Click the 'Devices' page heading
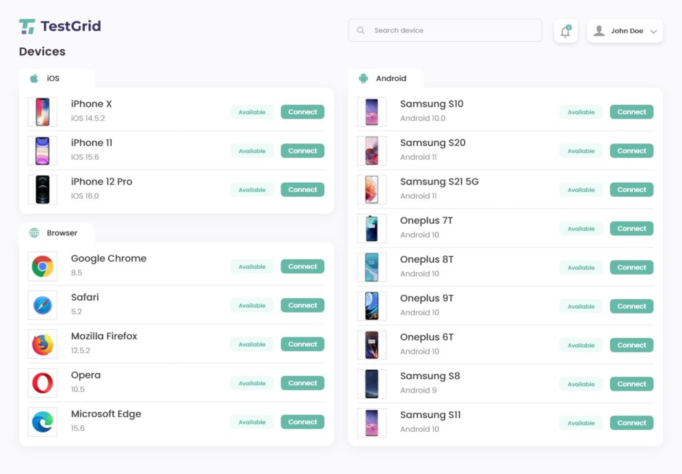The width and height of the screenshot is (682, 474). (x=42, y=51)
